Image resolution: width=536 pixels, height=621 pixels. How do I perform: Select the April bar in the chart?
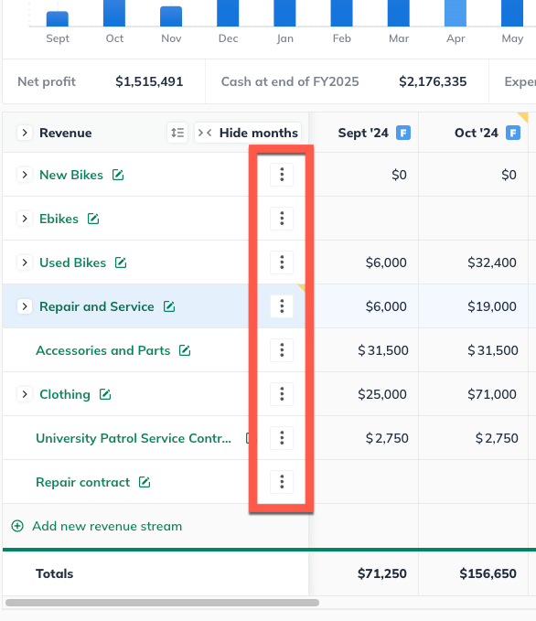pyautogui.click(x=456, y=13)
